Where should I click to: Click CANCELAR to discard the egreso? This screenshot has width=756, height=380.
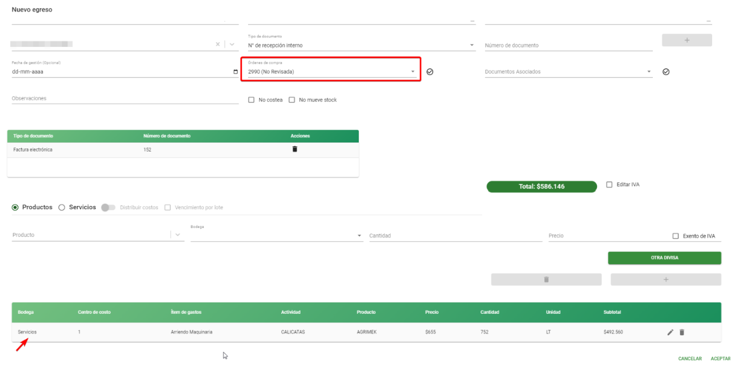tap(690, 359)
